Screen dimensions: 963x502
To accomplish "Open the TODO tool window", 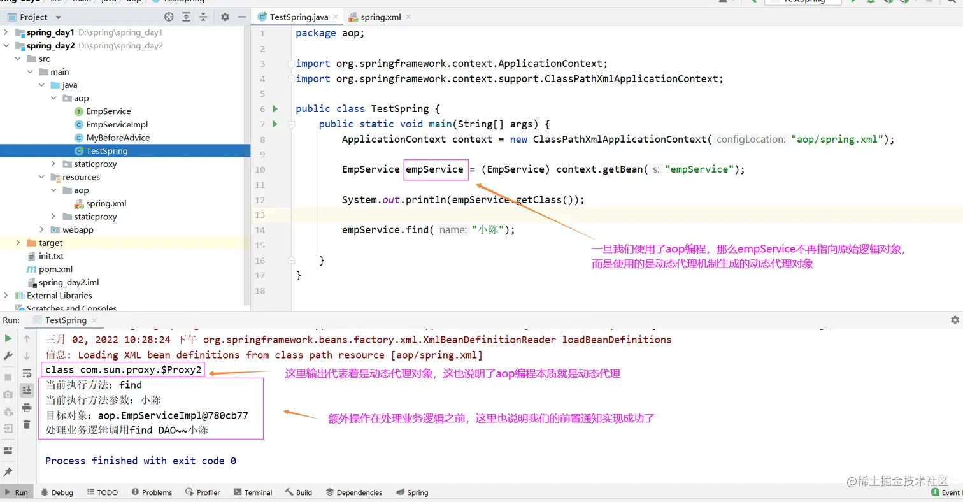I will tap(102, 492).
